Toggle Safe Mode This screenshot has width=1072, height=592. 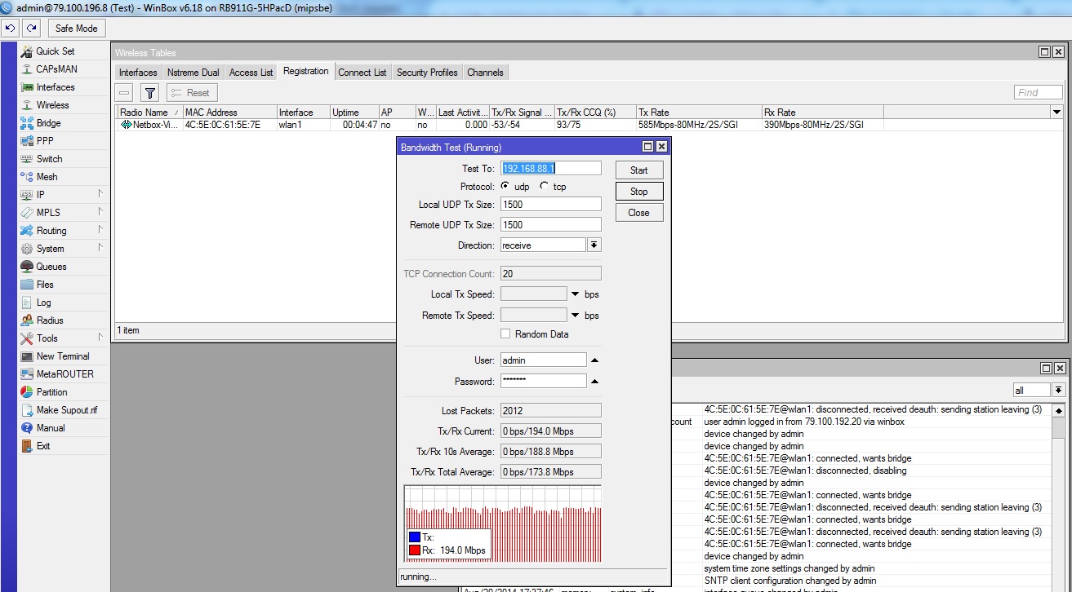(x=76, y=28)
